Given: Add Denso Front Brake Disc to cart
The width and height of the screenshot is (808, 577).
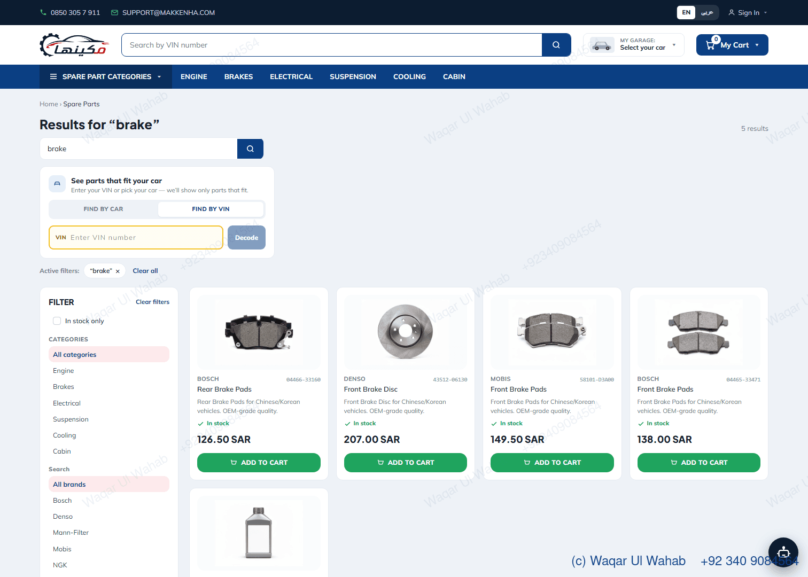Looking at the screenshot, I should [406, 463].
